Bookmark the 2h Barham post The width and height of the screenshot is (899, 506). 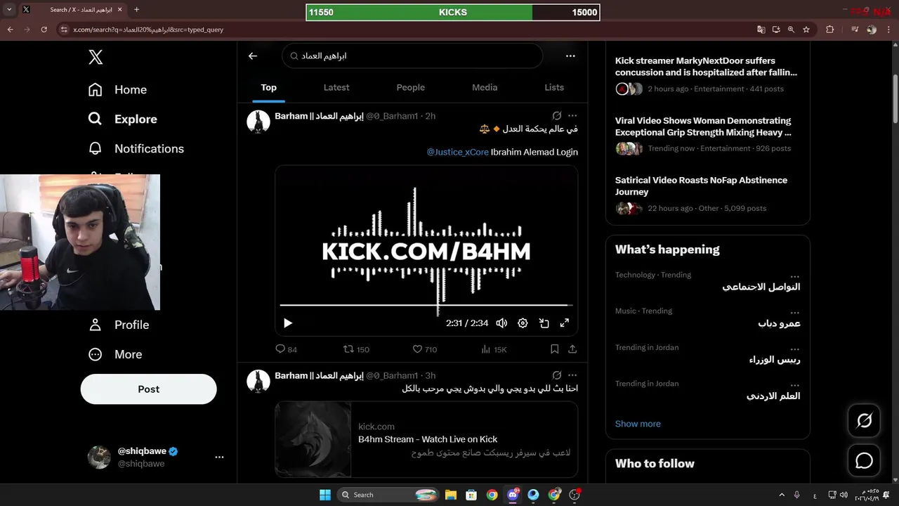pos(554,349)
